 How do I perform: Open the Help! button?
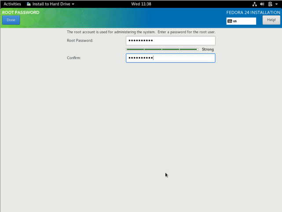[x=271, y=20]
